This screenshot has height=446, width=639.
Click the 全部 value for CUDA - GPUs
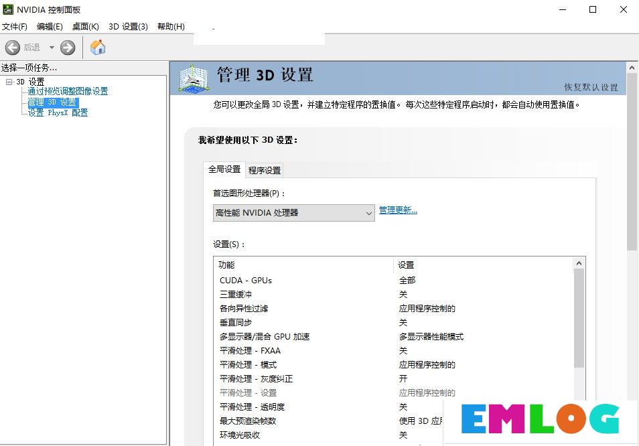coord(407,280)
